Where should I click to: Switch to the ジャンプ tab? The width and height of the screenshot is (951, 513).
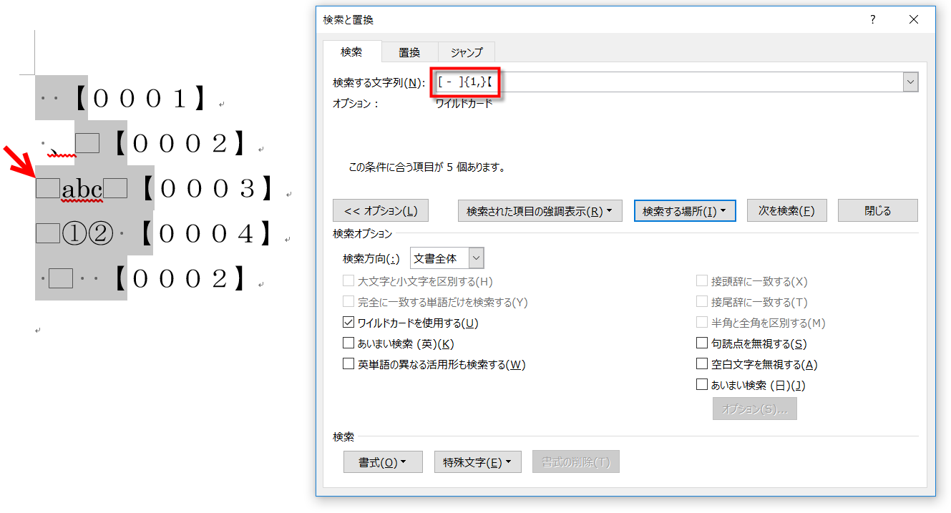click(466, 52)
